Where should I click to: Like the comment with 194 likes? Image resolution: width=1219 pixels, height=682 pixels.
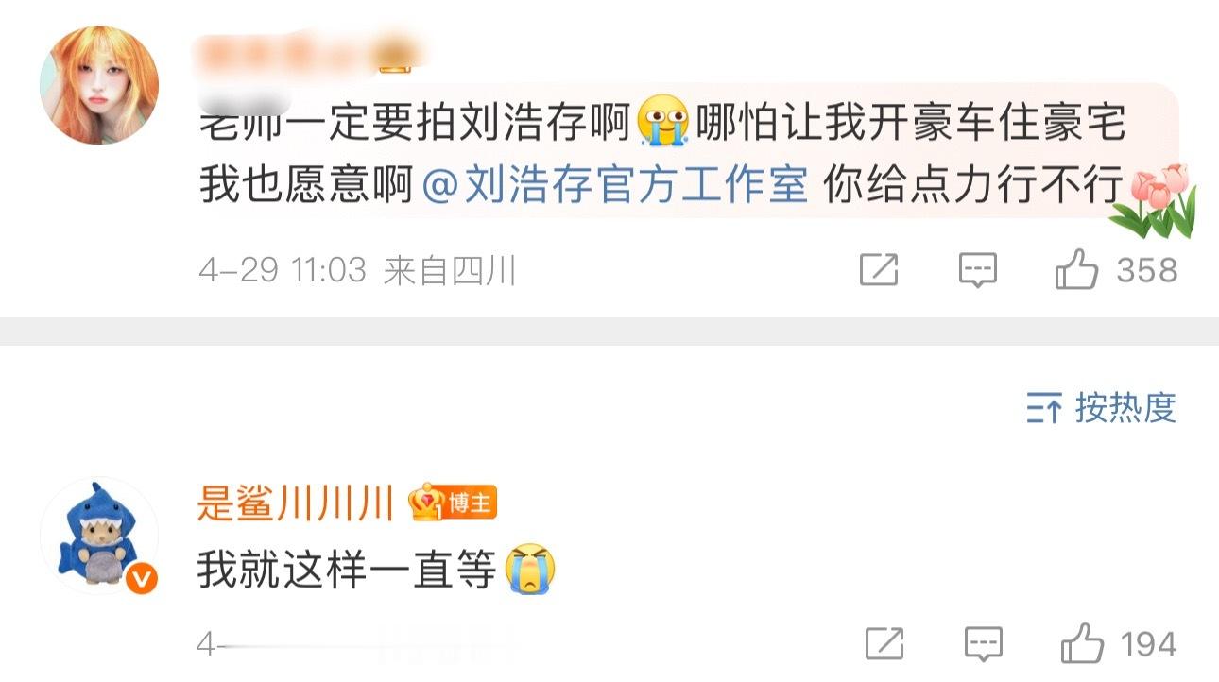pyautogui.click(x=1082, y=644)
